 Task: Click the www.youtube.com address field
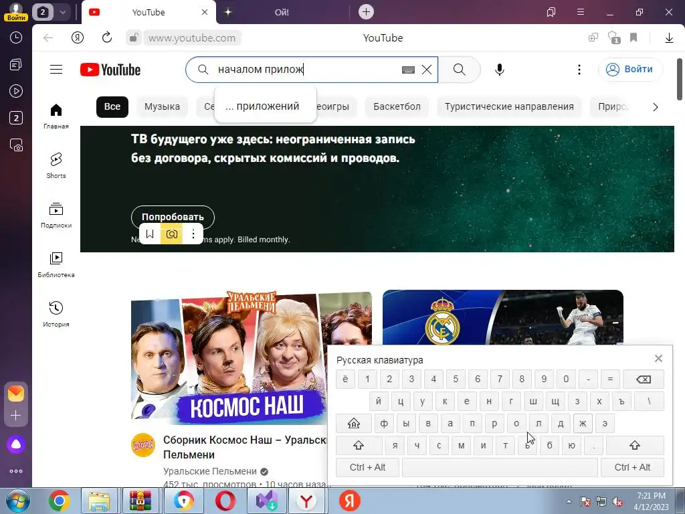(192, 38)
